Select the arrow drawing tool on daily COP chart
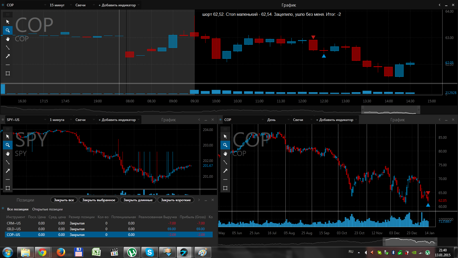Viewport: 458px width, 258px height. coord(225,171)
